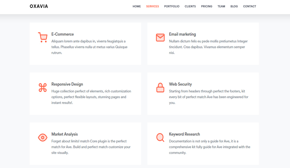
Task: Select the Responsive Design card title
Action: click(67, 84)
